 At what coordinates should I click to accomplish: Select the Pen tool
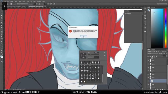coord(2,41)
